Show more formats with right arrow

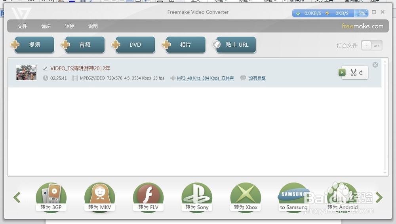point(379,197)
